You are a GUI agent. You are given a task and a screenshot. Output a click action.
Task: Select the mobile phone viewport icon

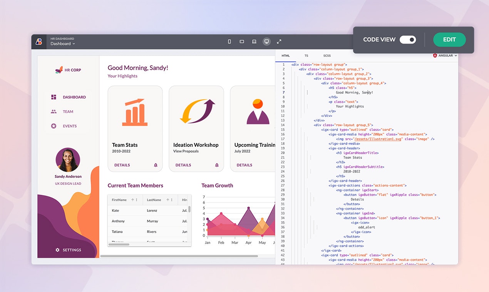pyautogui.click(x=229, y=41)
